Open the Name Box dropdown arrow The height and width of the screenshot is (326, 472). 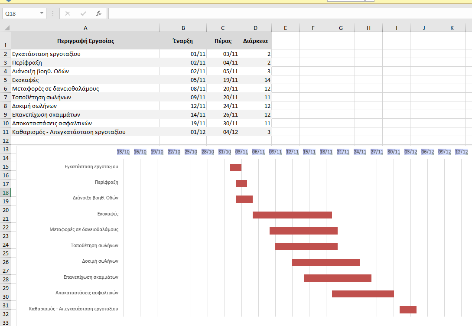click(42, 13)
